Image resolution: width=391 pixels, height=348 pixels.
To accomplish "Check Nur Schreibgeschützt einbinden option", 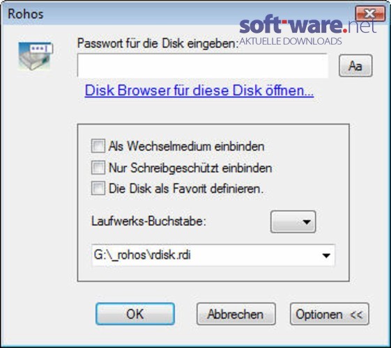I will (x=98, y=168).
